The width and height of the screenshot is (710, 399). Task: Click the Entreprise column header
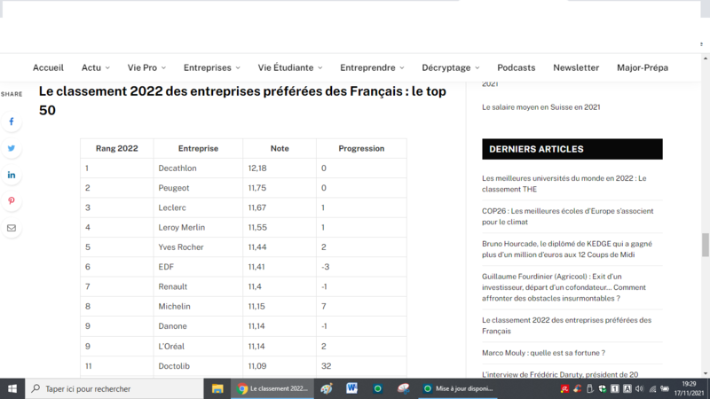[x=198, y=148]
